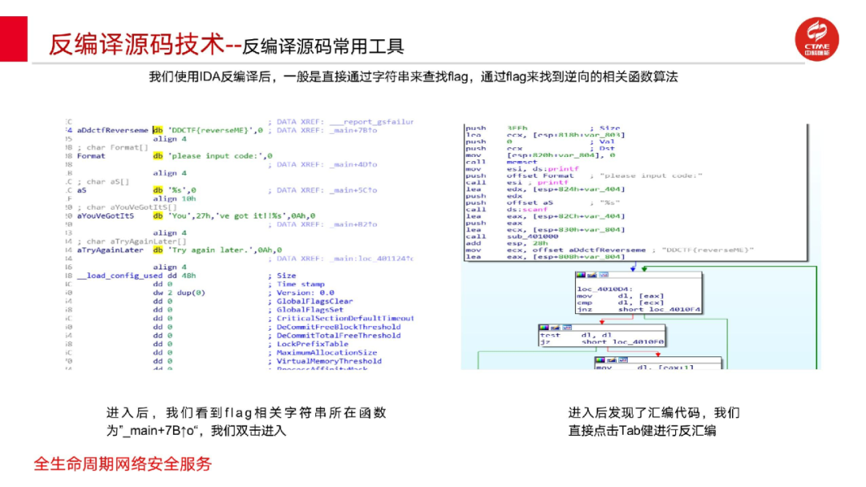Click the 'cmp dl, [ecx]' instruction

[621, 303]
